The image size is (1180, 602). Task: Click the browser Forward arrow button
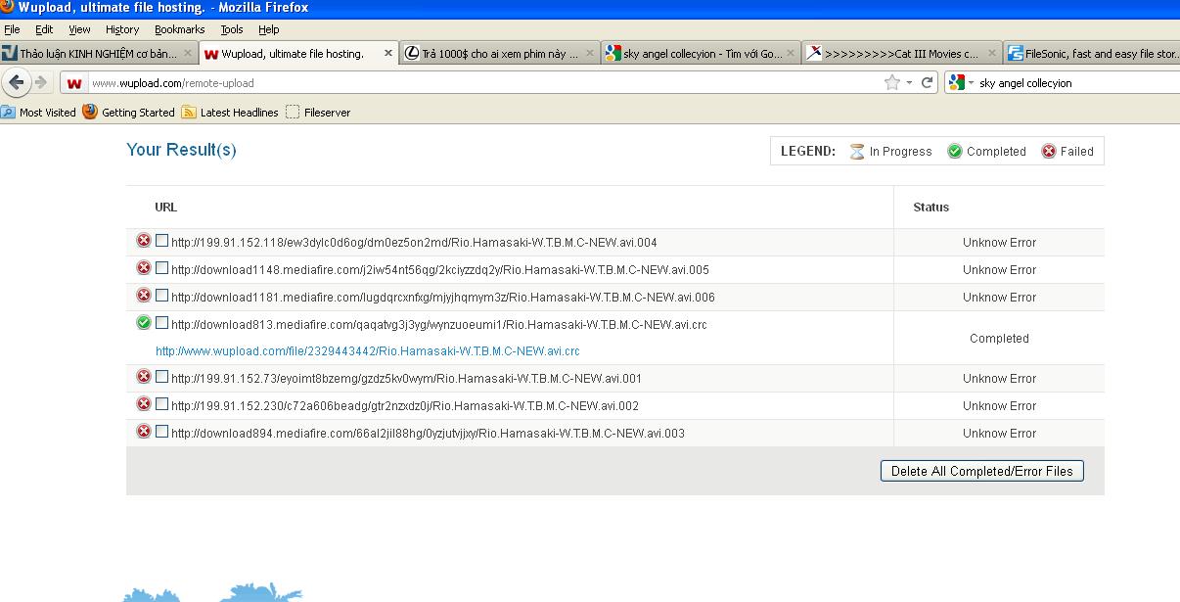pyautogui.click(x=40, y=82)
